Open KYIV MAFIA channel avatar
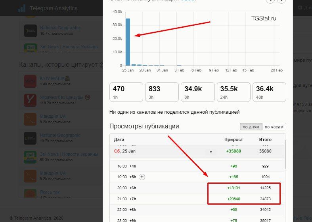This screenshot has height=222, width=312. 30,81
